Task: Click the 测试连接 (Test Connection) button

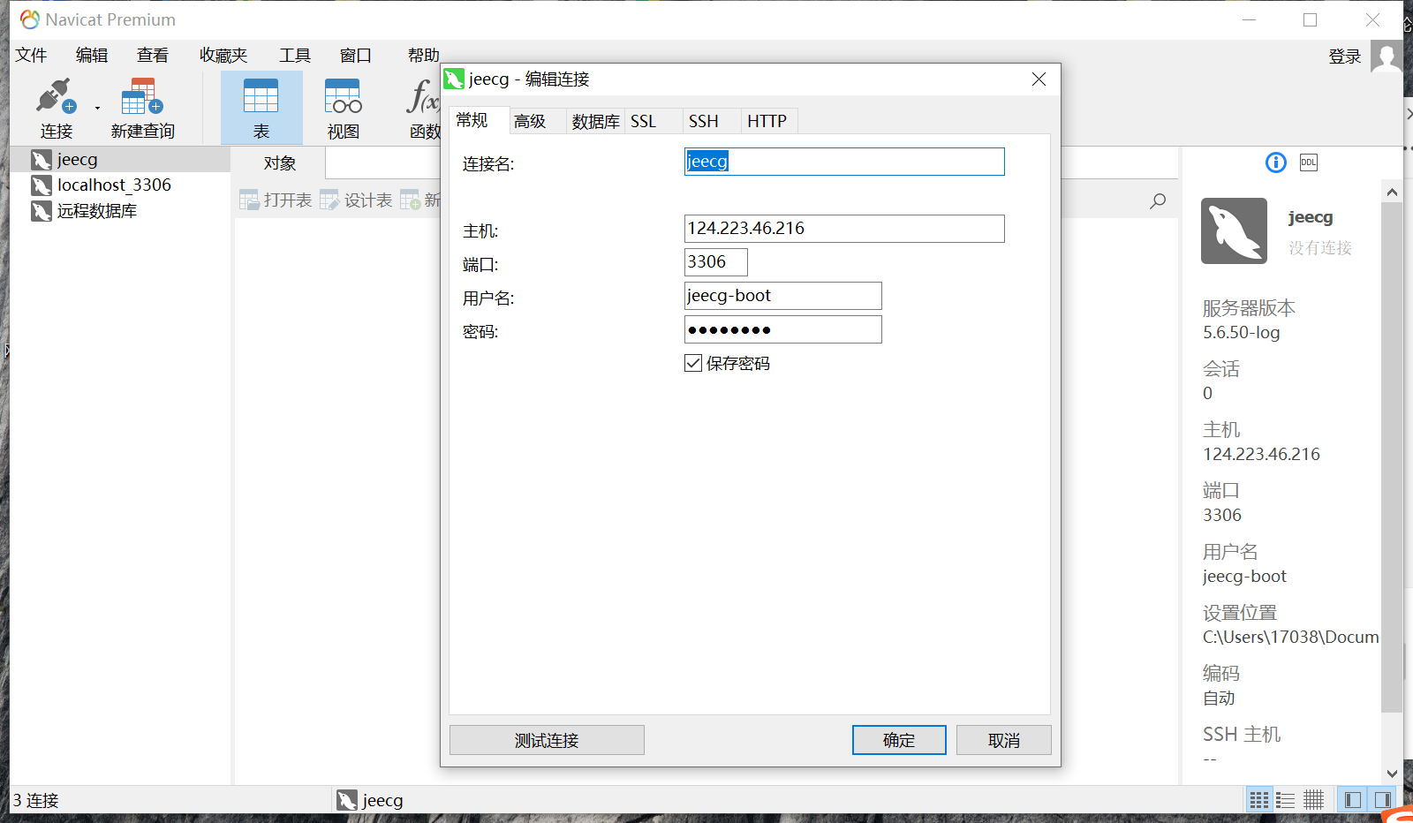Action: [546, 740]
